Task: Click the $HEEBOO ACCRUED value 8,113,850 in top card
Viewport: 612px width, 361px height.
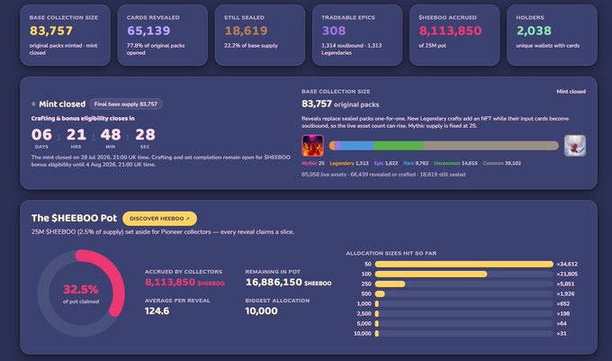Action: point(450,31)
